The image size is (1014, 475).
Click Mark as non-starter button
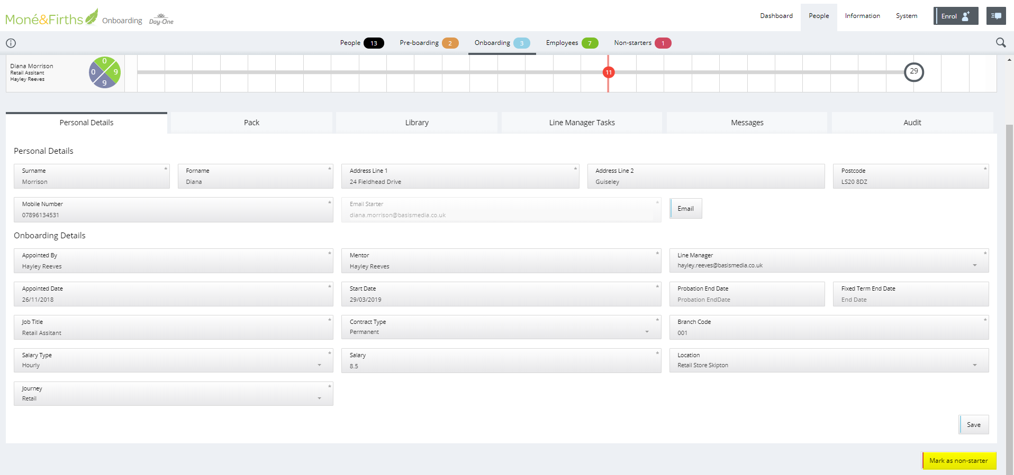(x=958, y=461)
